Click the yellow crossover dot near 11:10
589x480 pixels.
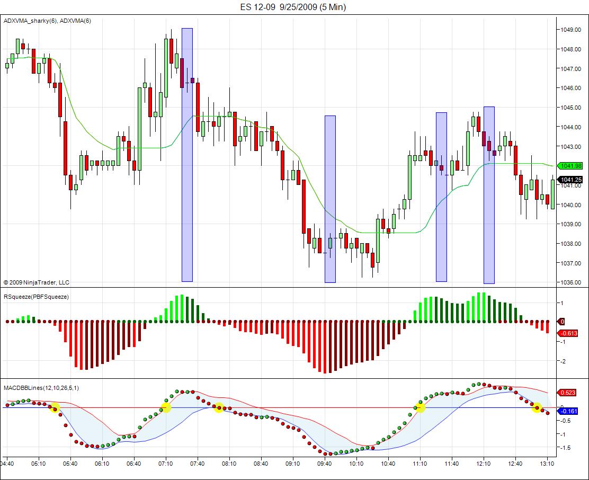[420, 407]
